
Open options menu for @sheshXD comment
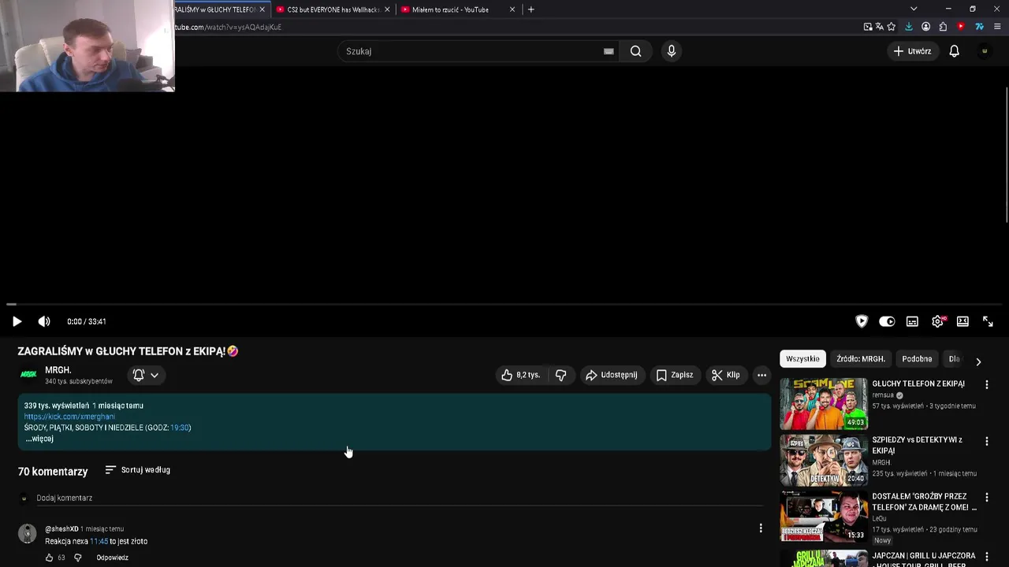click(761, 528)
